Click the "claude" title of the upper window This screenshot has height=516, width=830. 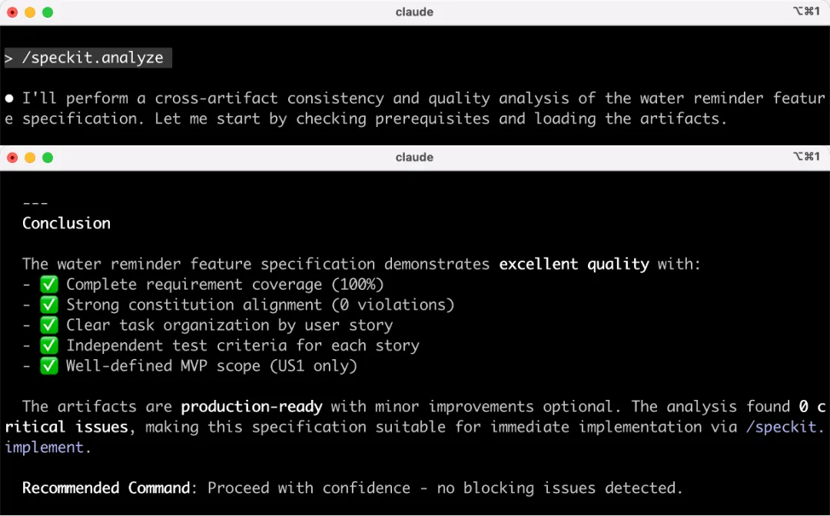tap(414, 12)
